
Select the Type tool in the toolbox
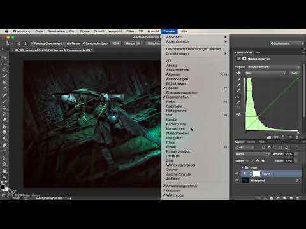point(4,151)
